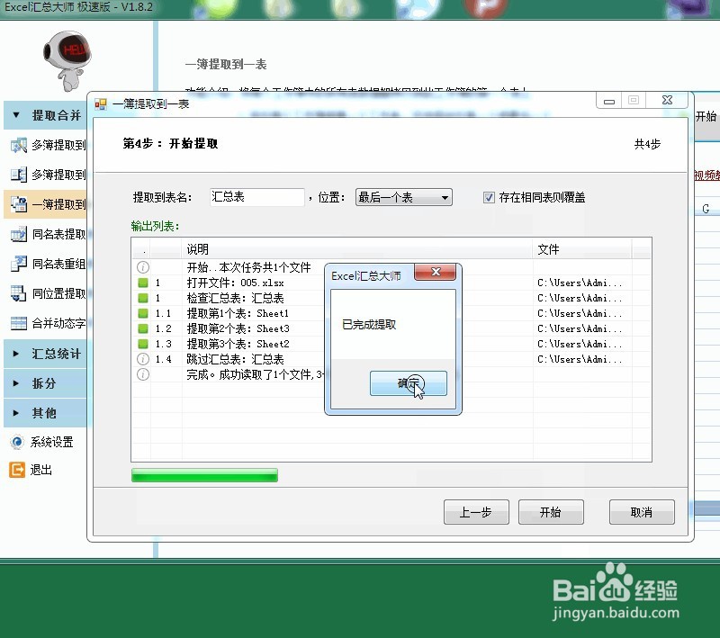This screenshot has height=638, width=720.
Task: Click the 同位置提取 sidebar icon
Action: click(x=19, y=293)
